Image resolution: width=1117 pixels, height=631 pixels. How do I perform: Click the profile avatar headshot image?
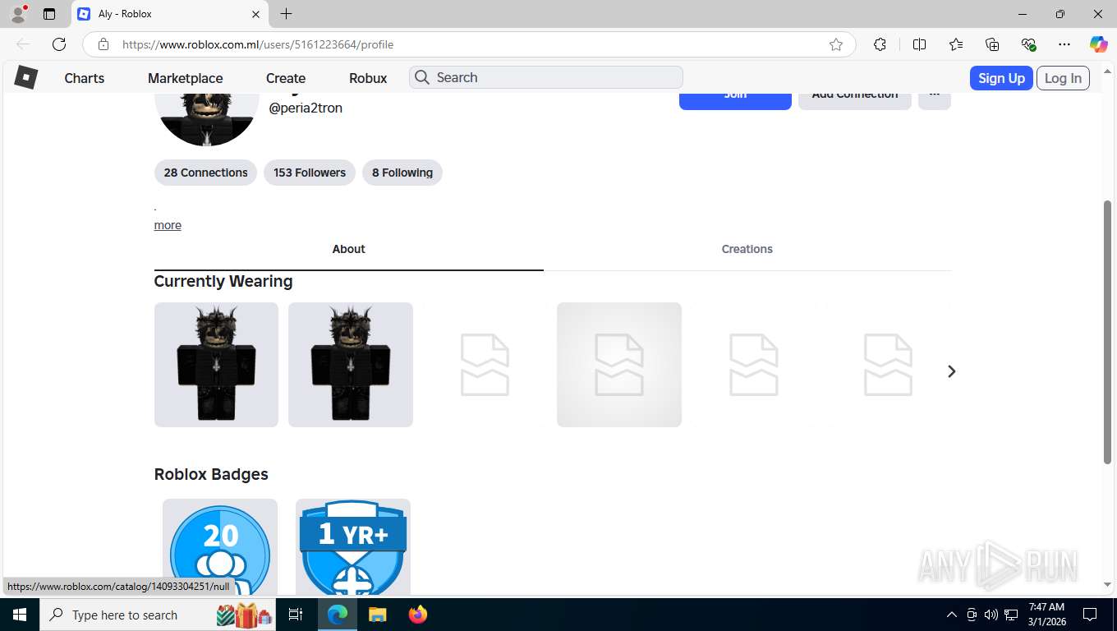(206, 118)
